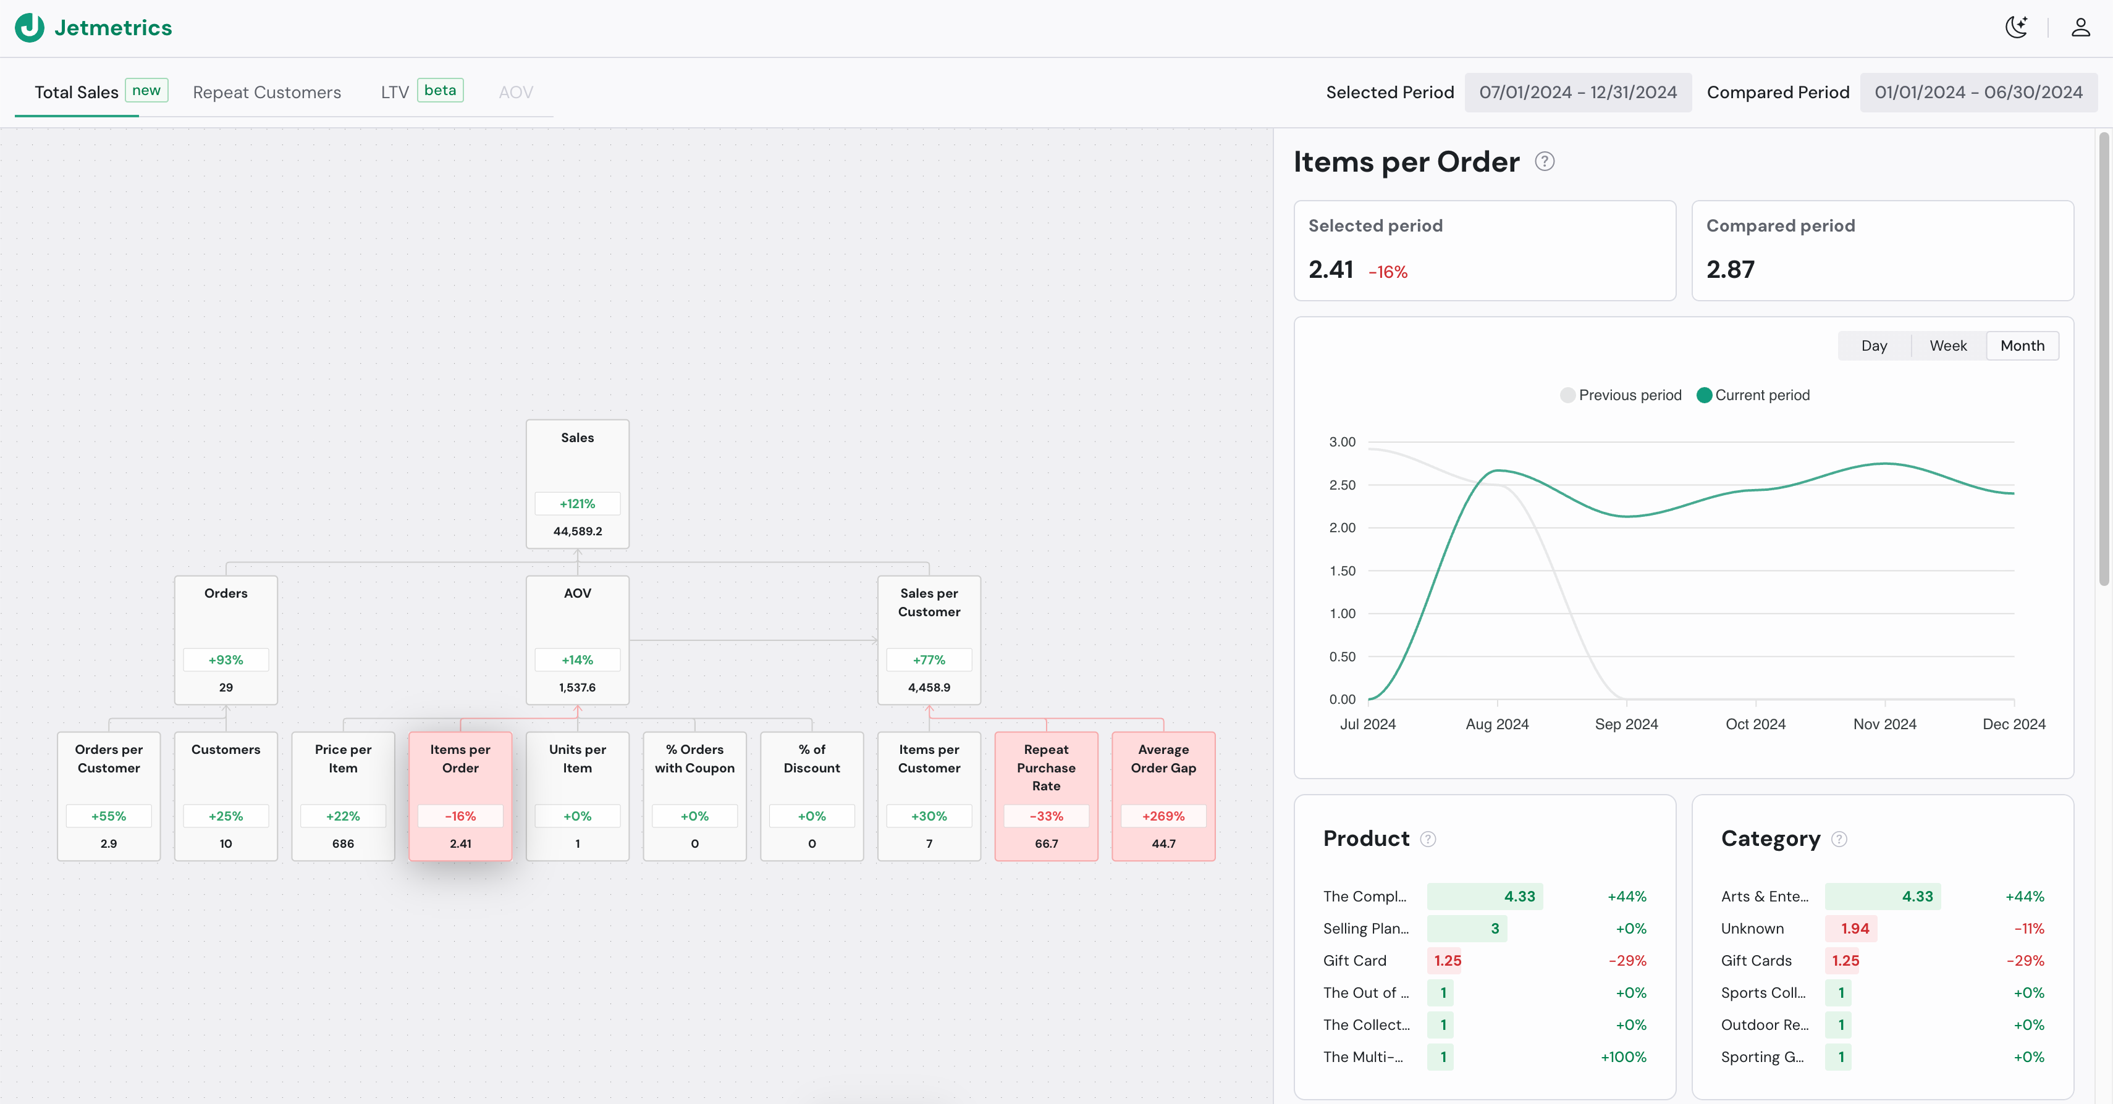Screen dimensions: 2113x1104
Task: Open the user account profile icon
Action: point(2080,27)
